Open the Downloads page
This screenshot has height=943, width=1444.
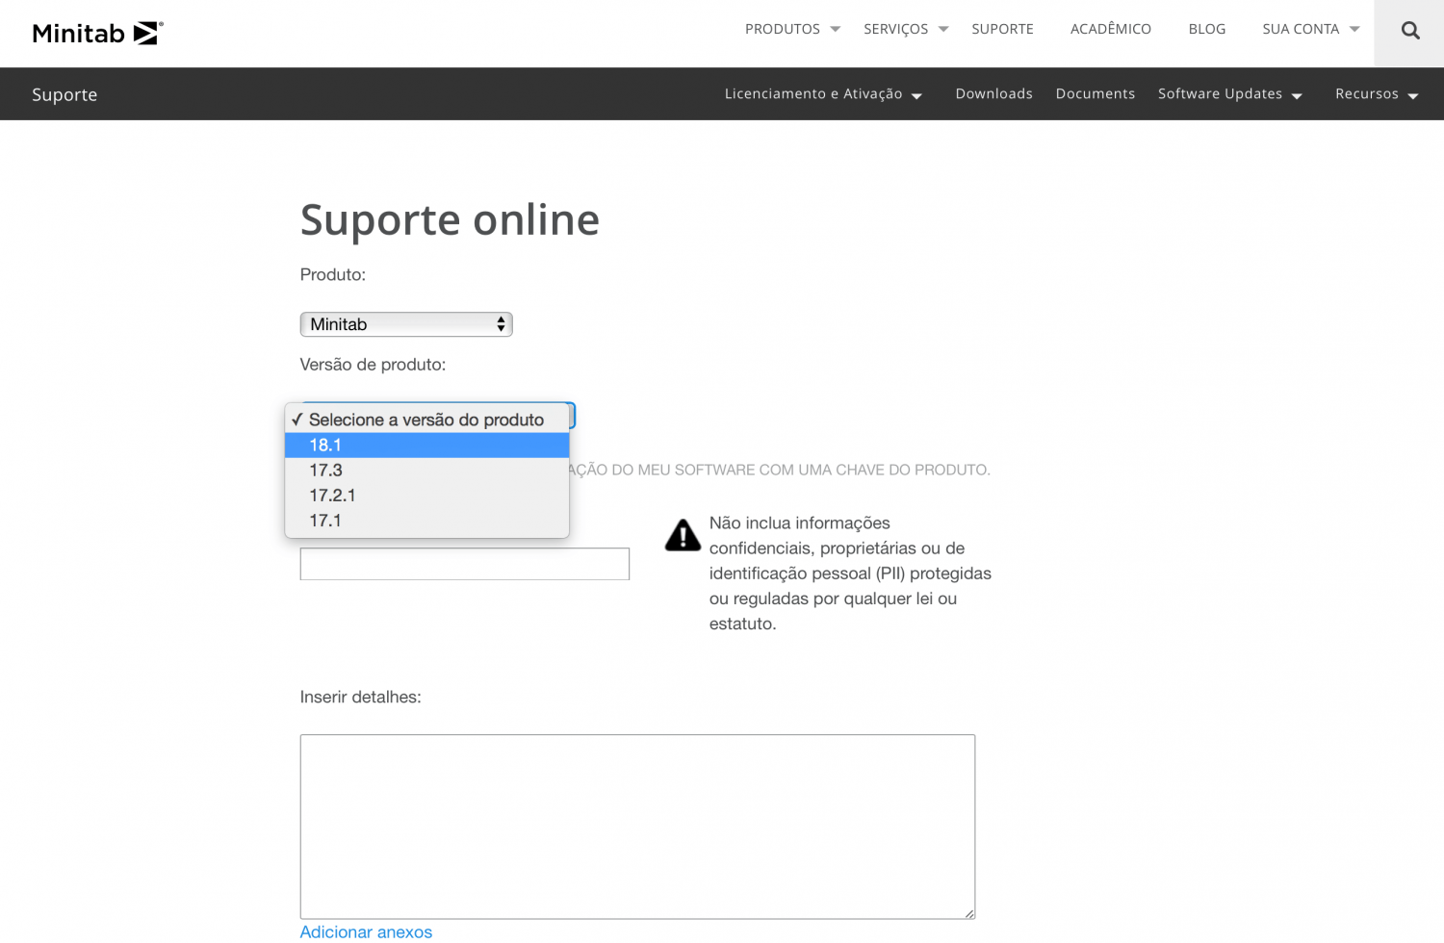[993, 93]
